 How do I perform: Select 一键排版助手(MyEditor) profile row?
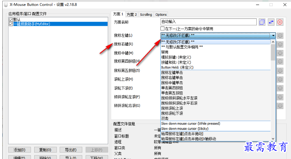click(x=60, y=24)
